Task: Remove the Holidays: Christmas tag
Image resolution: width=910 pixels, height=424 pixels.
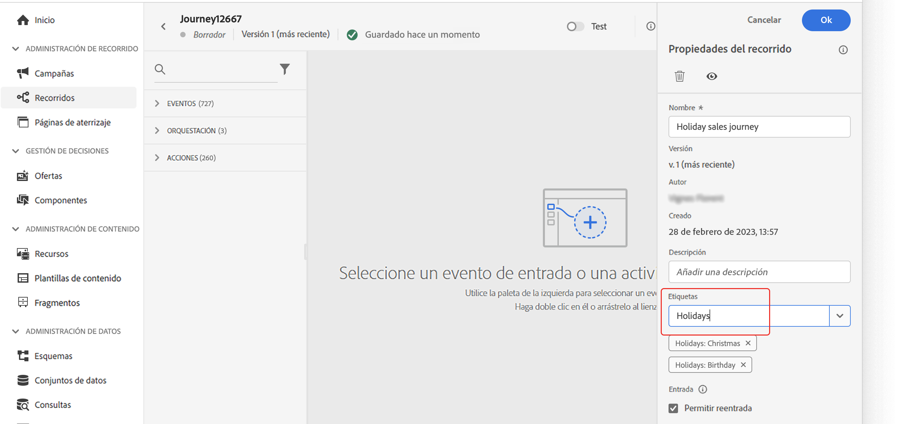Action: [748, 343]
